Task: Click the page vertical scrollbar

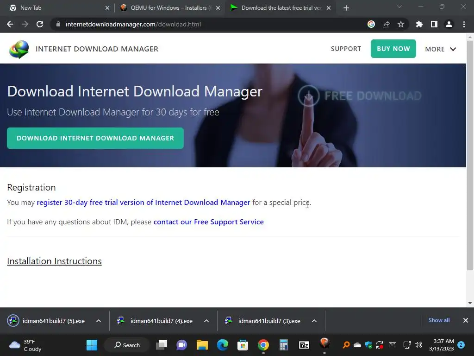Action: [x=470, y=155]
